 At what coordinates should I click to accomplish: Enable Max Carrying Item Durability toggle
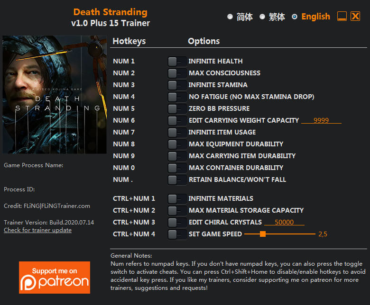click(177, 156)
